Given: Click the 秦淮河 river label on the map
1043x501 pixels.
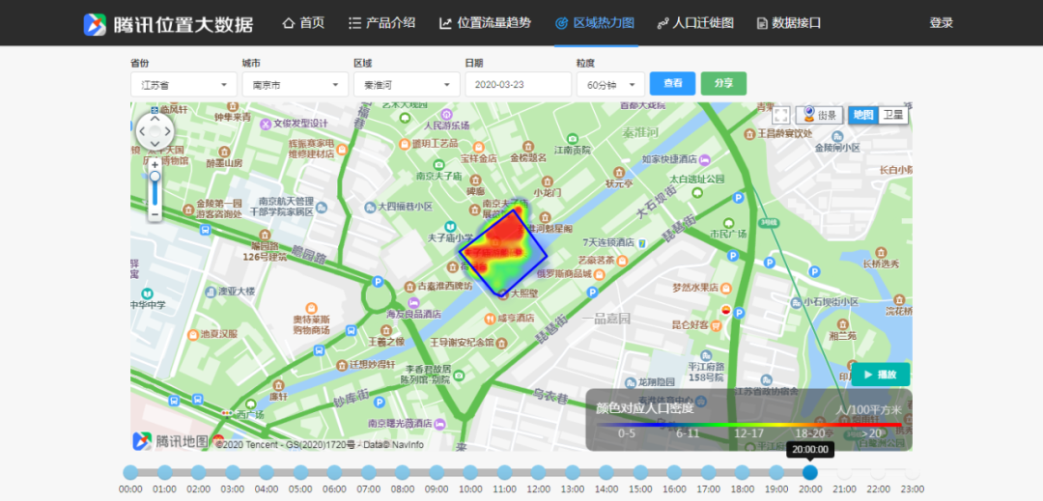Looking at the screenshot, I should point(639,133).
